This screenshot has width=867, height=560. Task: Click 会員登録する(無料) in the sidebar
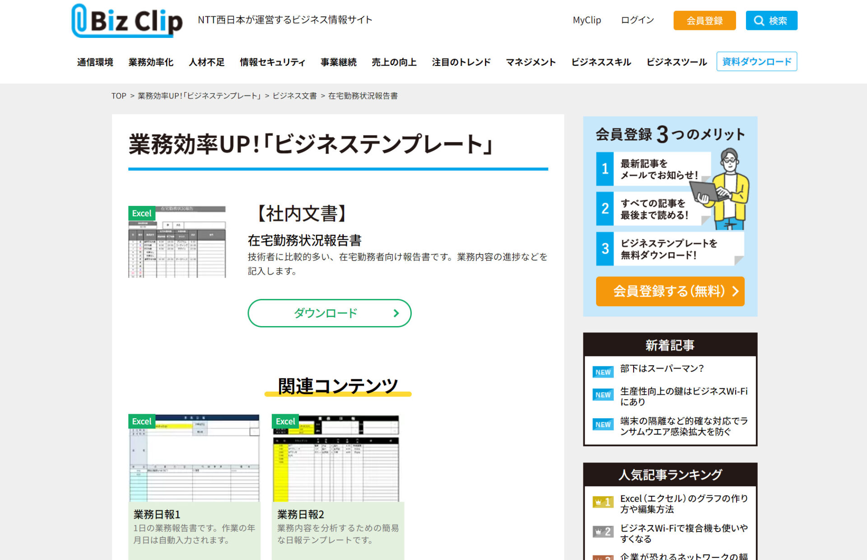pyautogui.click(x=670, y=291)
